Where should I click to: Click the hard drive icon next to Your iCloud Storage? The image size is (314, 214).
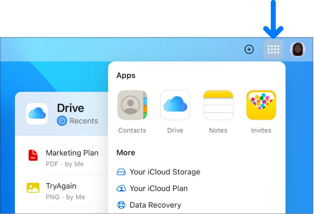(x=121, y=172)
